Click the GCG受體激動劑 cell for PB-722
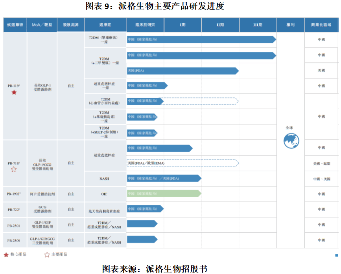 click(42, 209)
